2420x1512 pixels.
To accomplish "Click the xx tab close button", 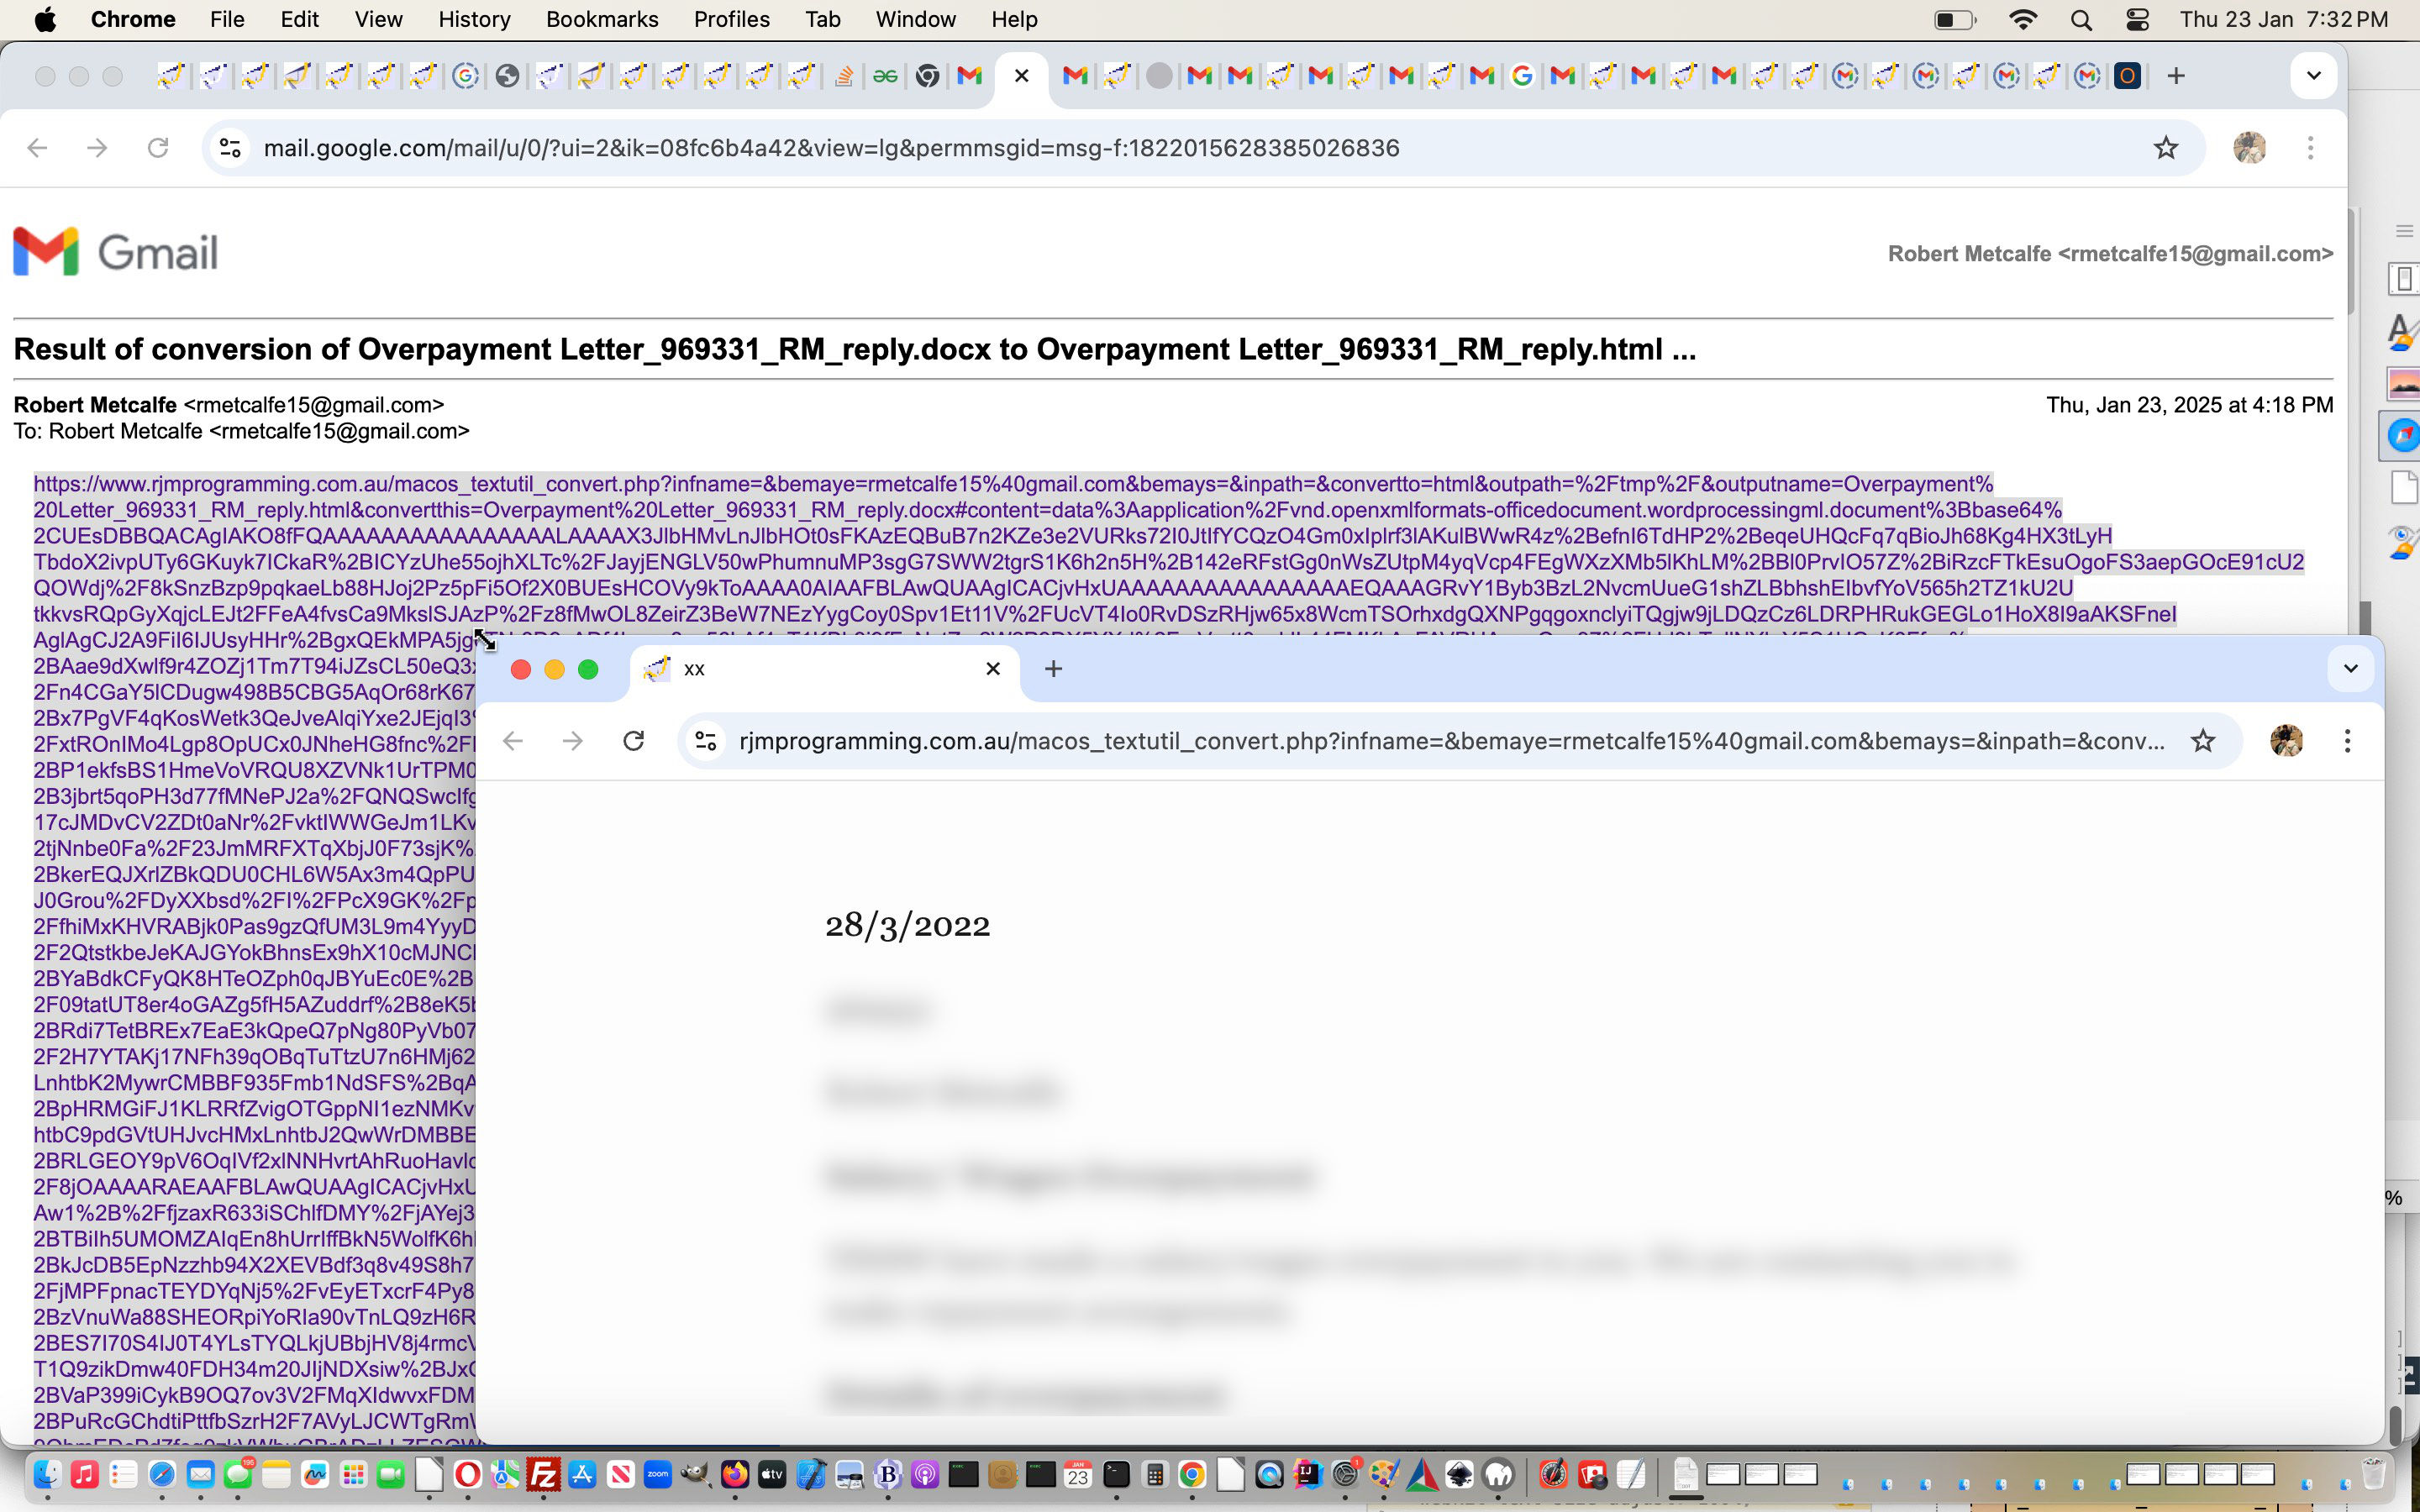I will point(995,669).
